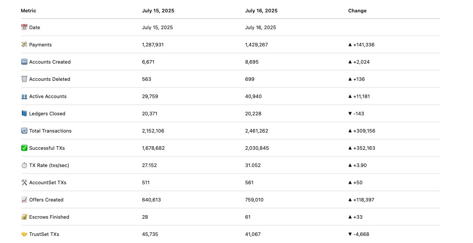Image resolution: width=473 pixels, height=243 pixels.
Task: Click the blue book icon beside Ledgers Closed
Action: pyautogui.click(x=24, y=114)
